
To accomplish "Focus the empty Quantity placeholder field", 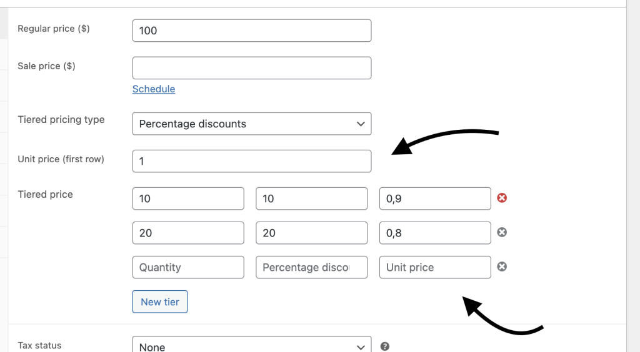I will pos(188,267).
